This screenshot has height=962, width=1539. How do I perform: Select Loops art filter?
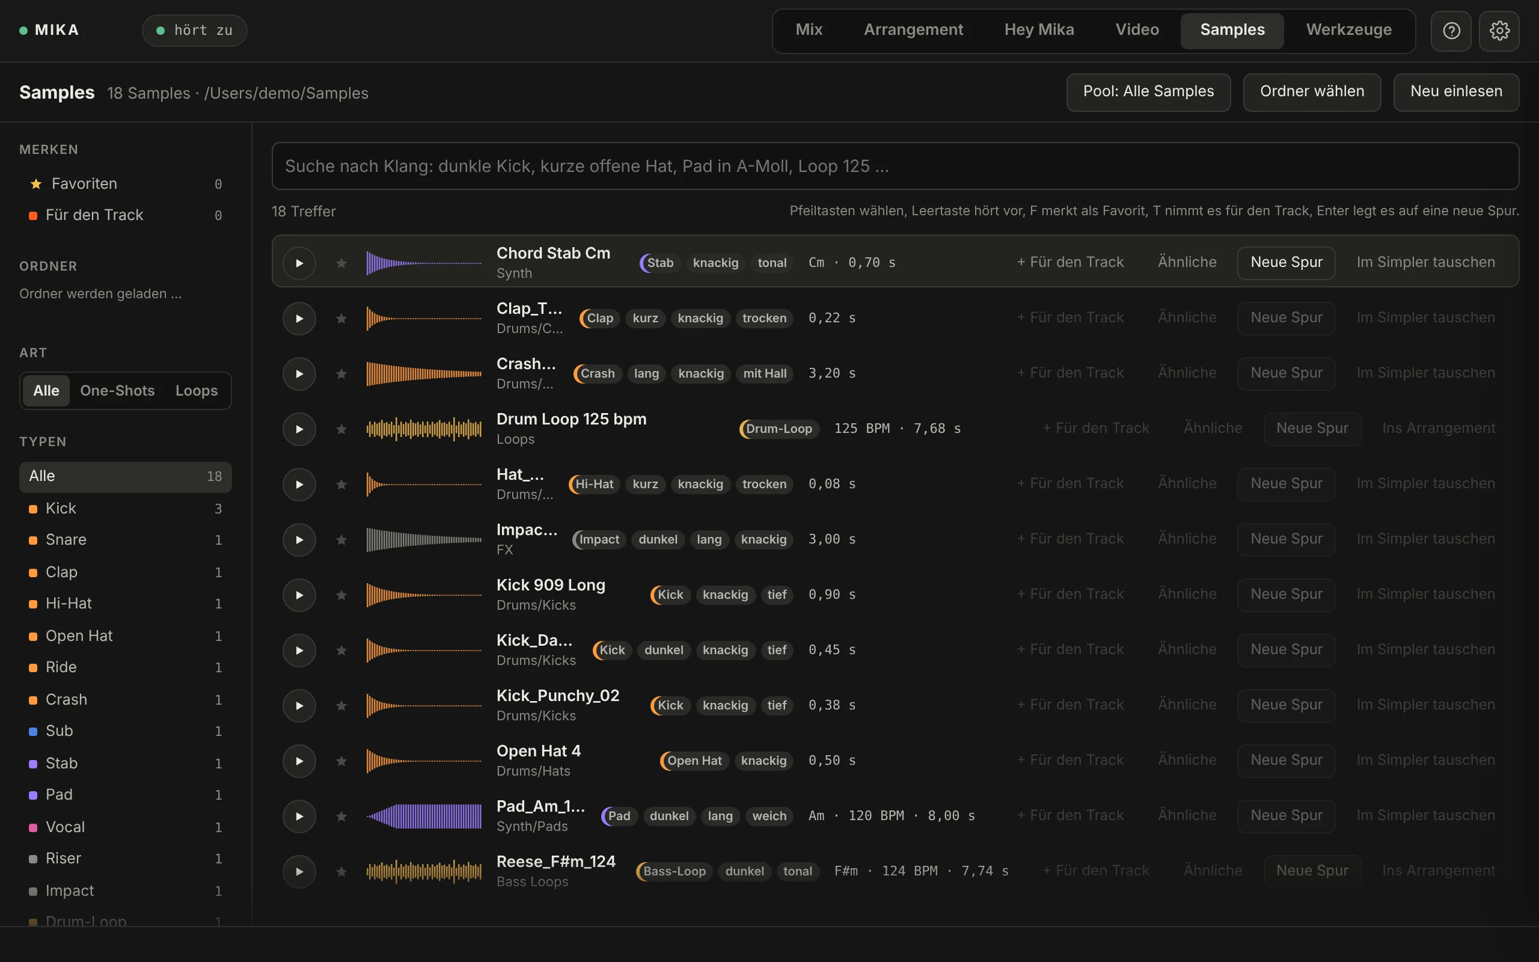pos(197,391)
